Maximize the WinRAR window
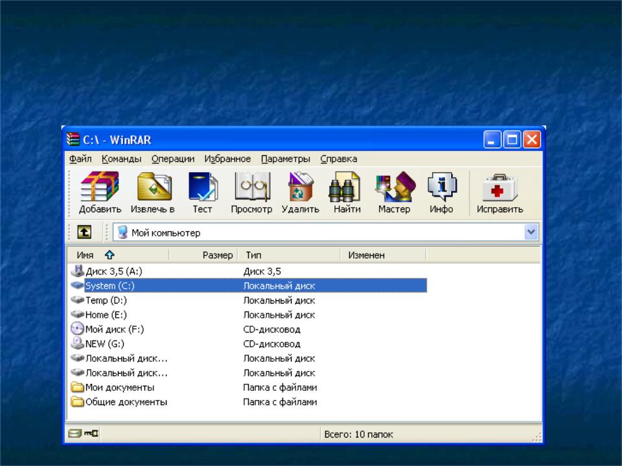This screenshot has width=622, height=466. click(512, 140)
